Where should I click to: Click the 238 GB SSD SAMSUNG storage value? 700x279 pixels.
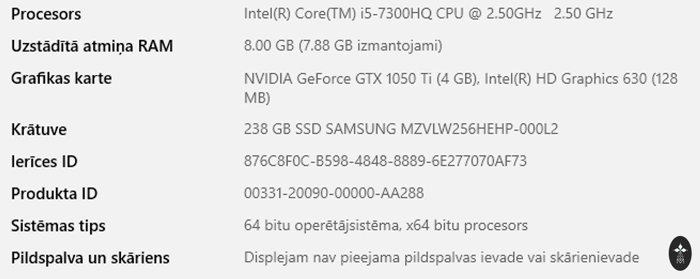click(x=401, y=129)
